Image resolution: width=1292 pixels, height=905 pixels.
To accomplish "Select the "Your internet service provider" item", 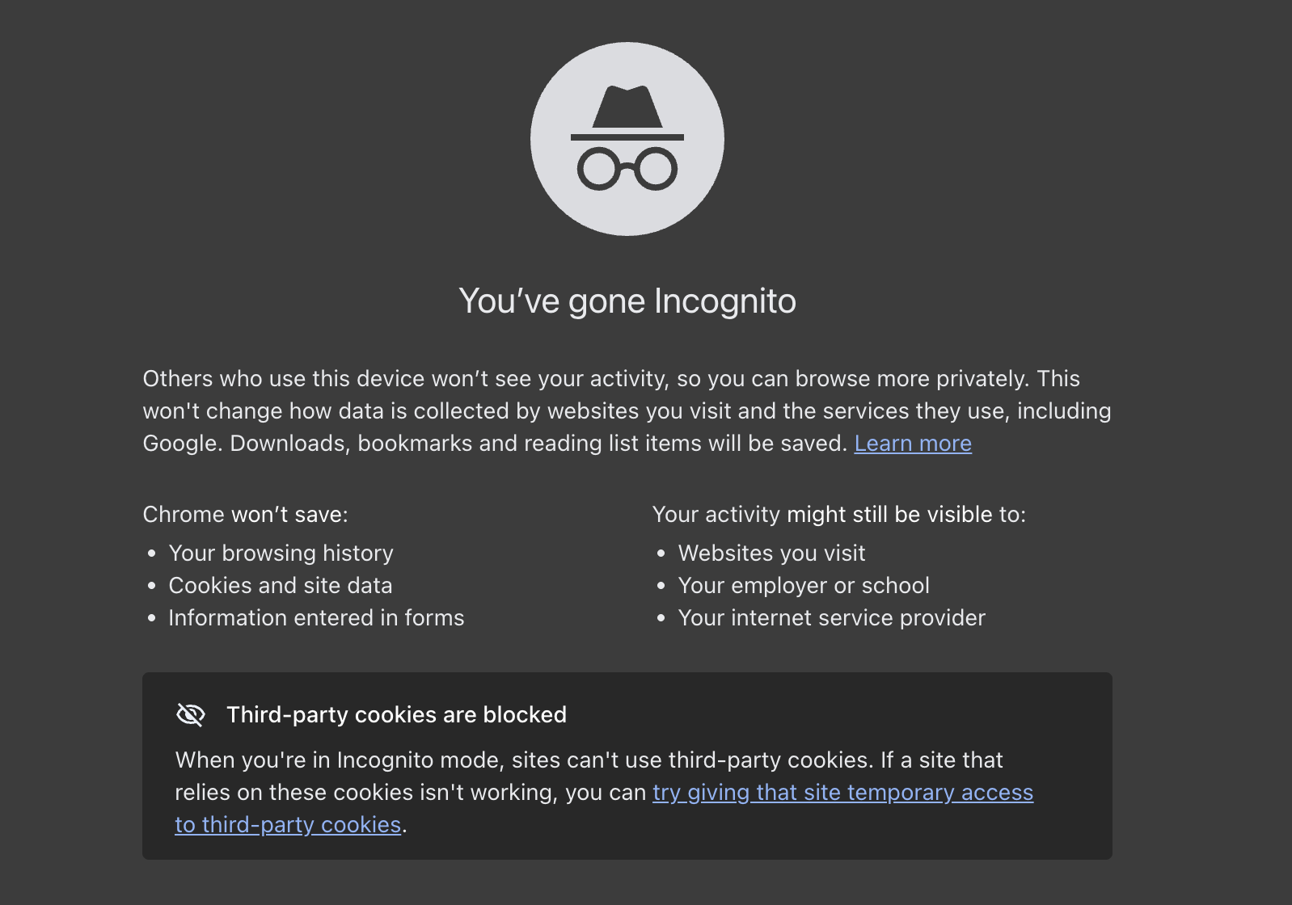I will point(832,617).
